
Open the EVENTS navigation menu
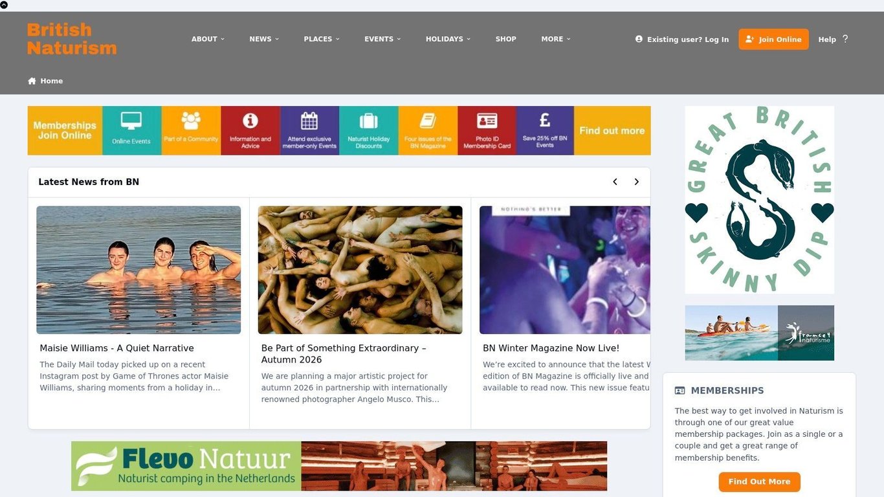pyautogui.click(x=382, y=39)
